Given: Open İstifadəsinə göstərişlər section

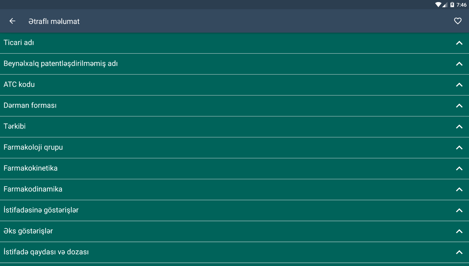Looking at the screenshot, I should 234,210.
